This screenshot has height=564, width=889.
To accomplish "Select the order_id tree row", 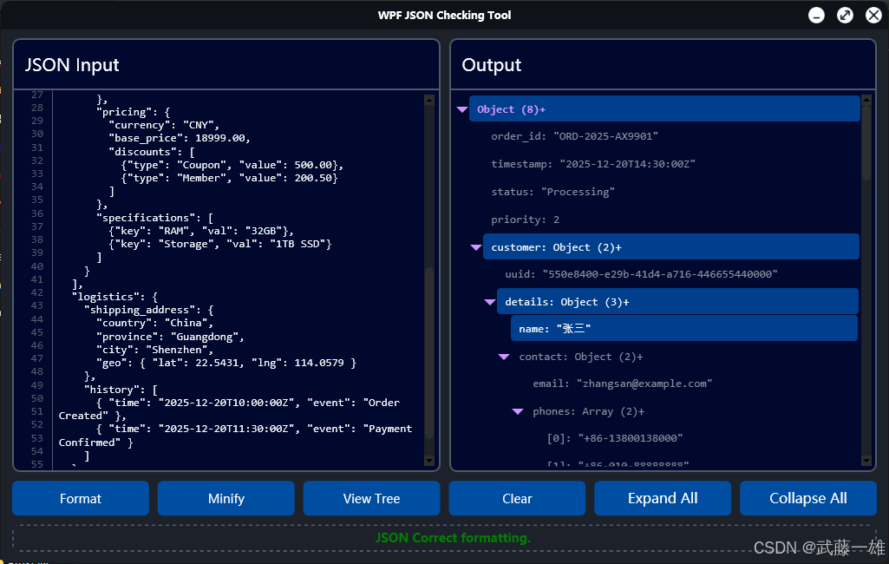I will pos(574,136).
